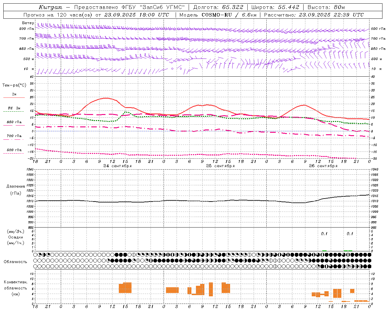Click the left '10 м' wind level label
Image resolution: width=387 pixels, height=309 pixels.
point(29,69)
